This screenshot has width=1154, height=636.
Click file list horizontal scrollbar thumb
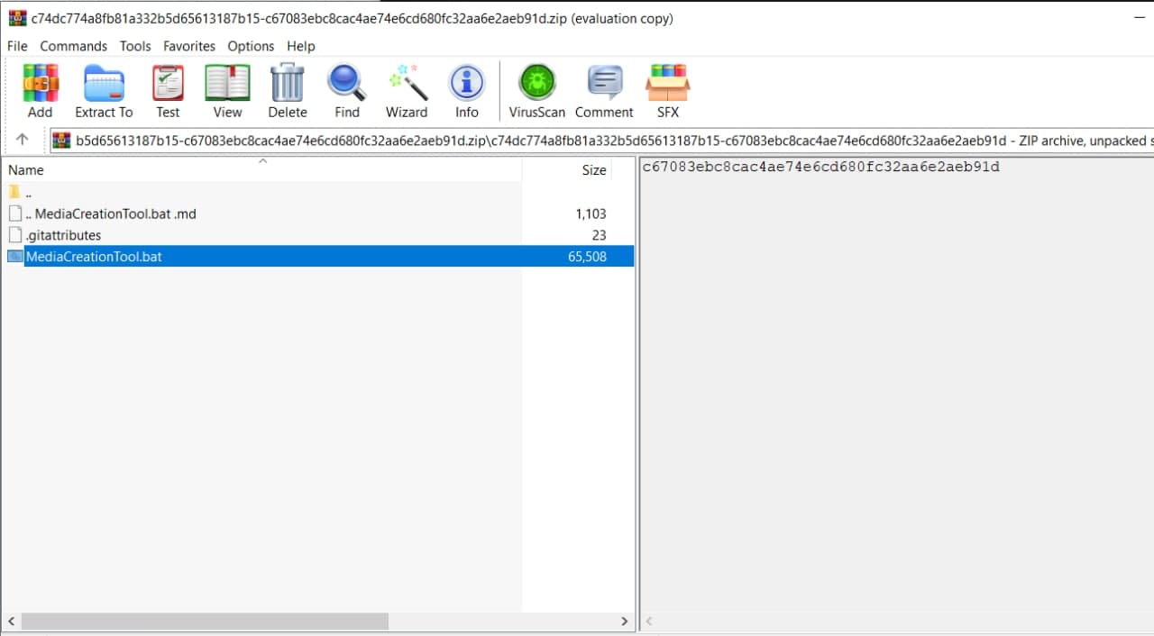(x=205, y=622)
